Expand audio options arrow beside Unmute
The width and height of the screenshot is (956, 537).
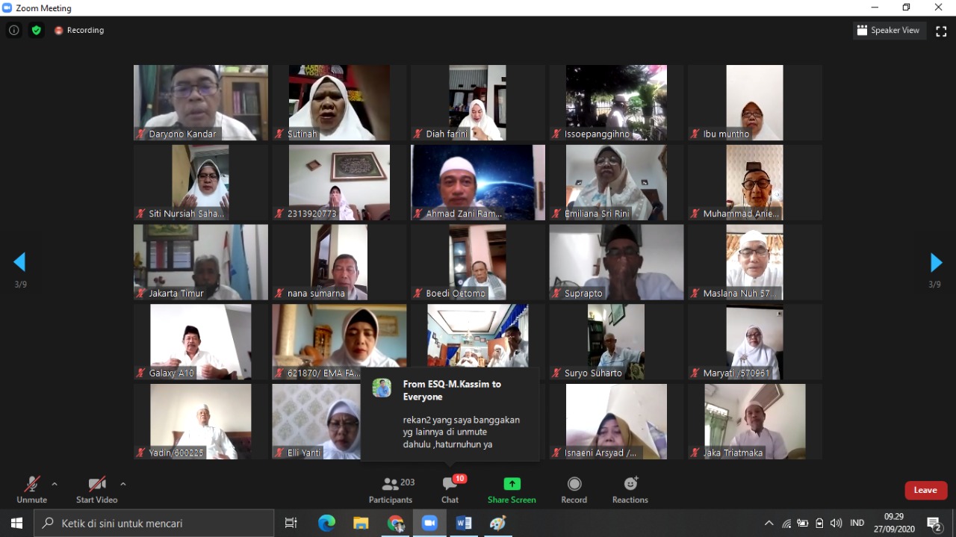tap(55, 484)
